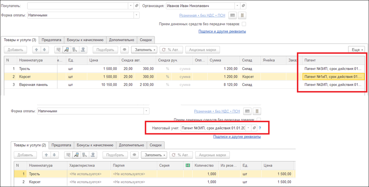Click the blue question mark next to Налоговый учет

tap(260, 128)
